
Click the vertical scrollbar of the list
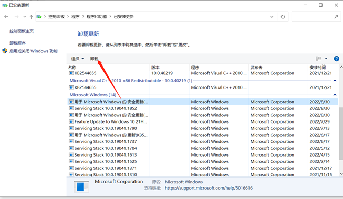341,134
